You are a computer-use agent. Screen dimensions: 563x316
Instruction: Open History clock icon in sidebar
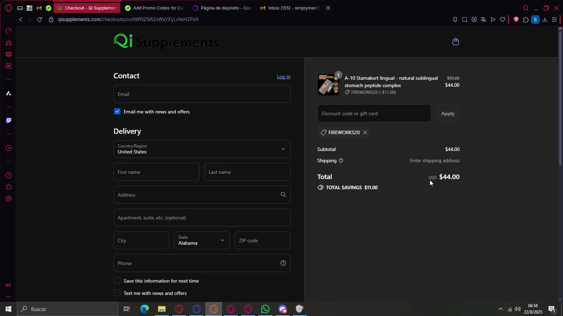(x=9, y=176)
